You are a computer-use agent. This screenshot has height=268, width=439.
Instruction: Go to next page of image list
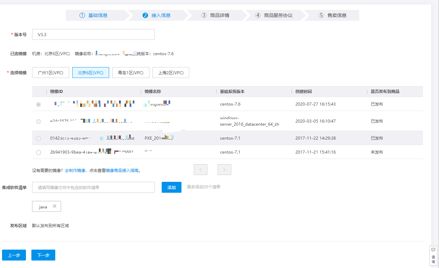(x=224, y=170)
